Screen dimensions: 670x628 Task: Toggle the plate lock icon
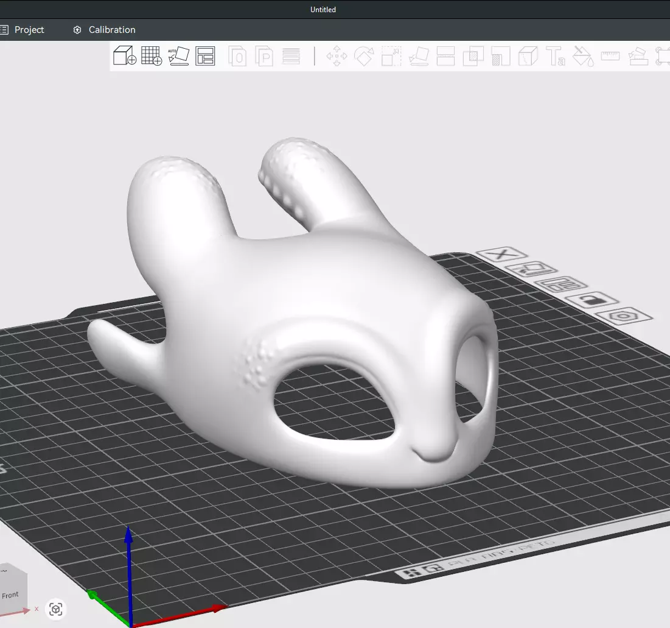(592, 300)
